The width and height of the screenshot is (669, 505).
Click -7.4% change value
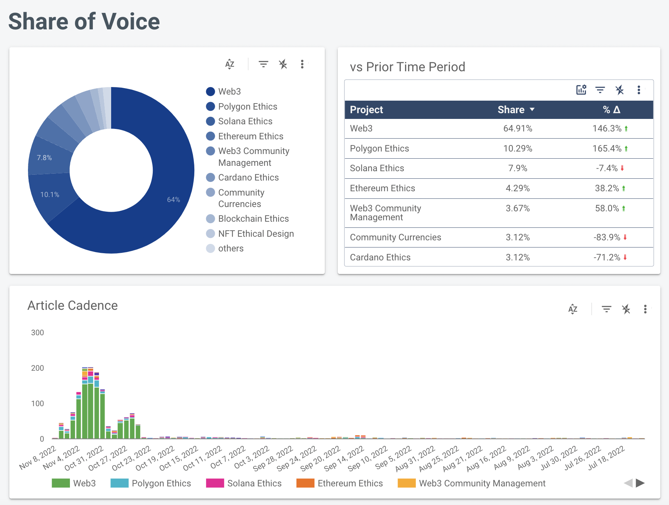click(x=607, y=168)
